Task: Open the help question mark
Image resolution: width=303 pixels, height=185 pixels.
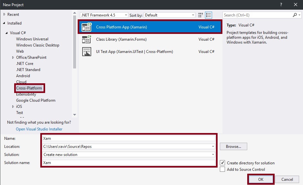Action: click(x=281, y=5)
